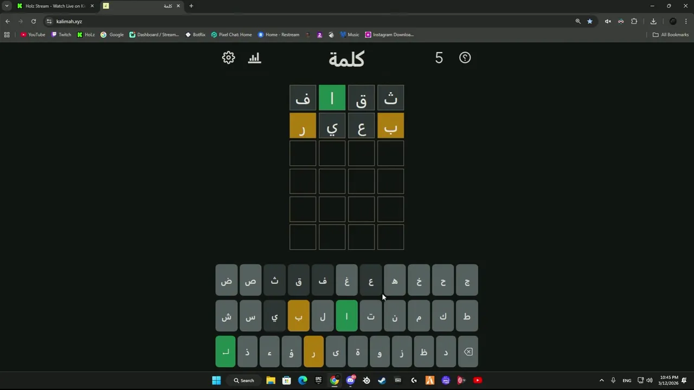The width and height of the screenshot is (694, 390).
Task: Tap the ض key on the keyboard
Action: pyautogui.click(x=227, y=281)
